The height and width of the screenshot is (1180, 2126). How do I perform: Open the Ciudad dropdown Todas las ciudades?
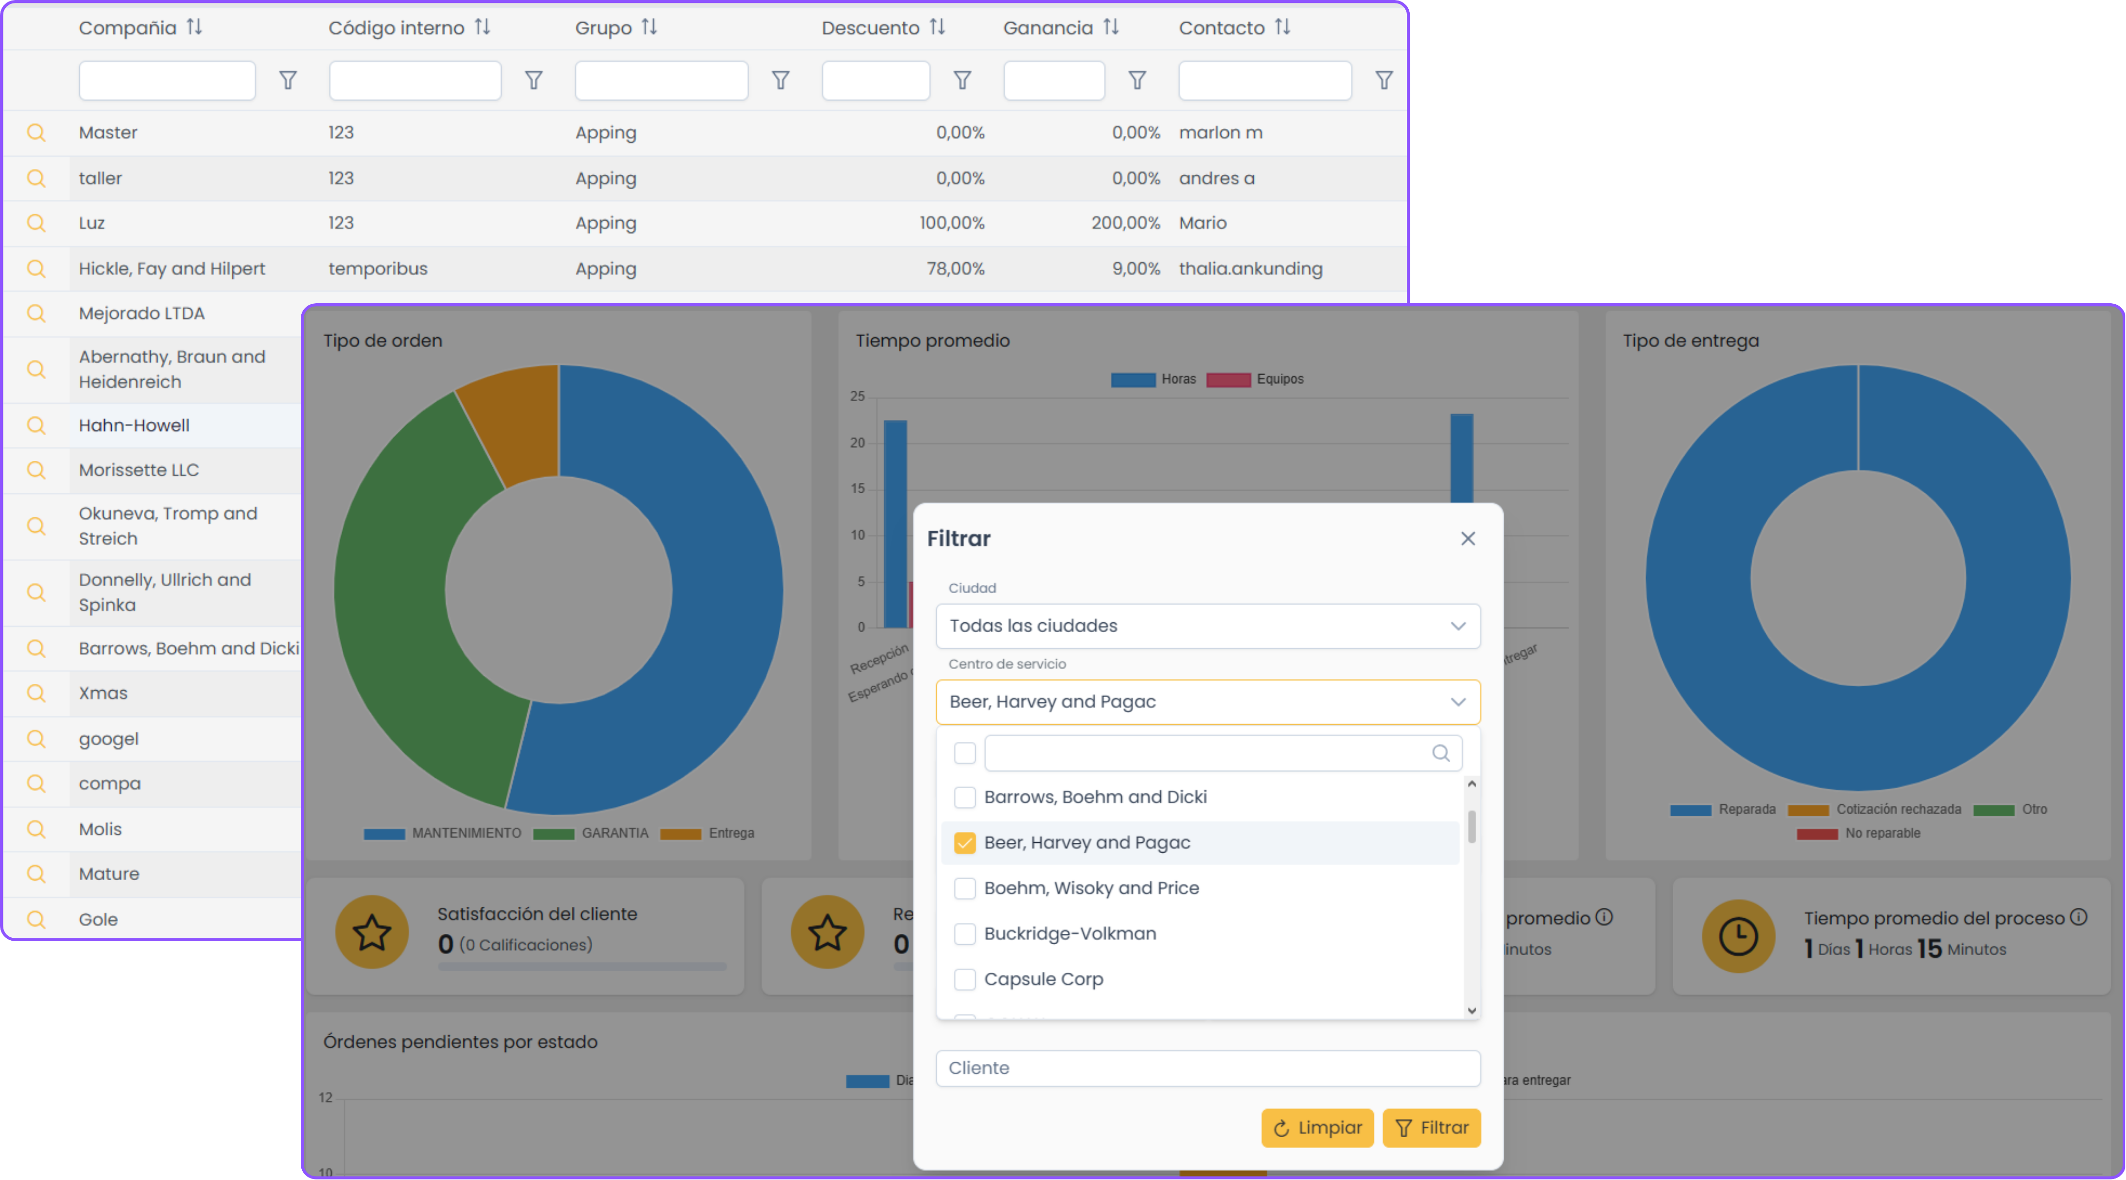[1207, 626]
